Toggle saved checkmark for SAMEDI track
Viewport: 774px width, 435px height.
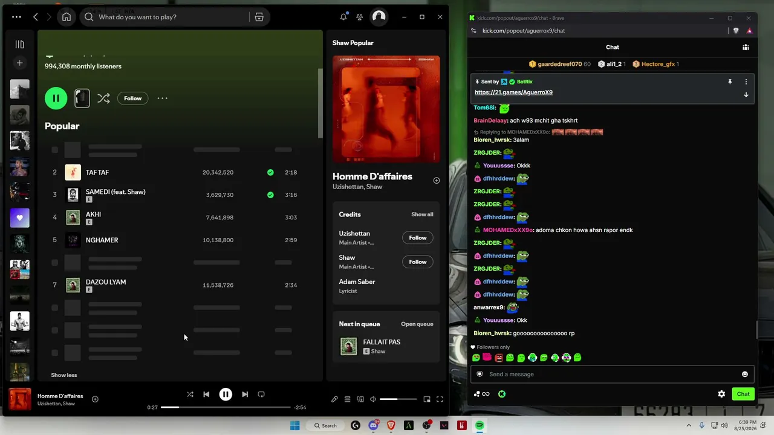[270, 195]
